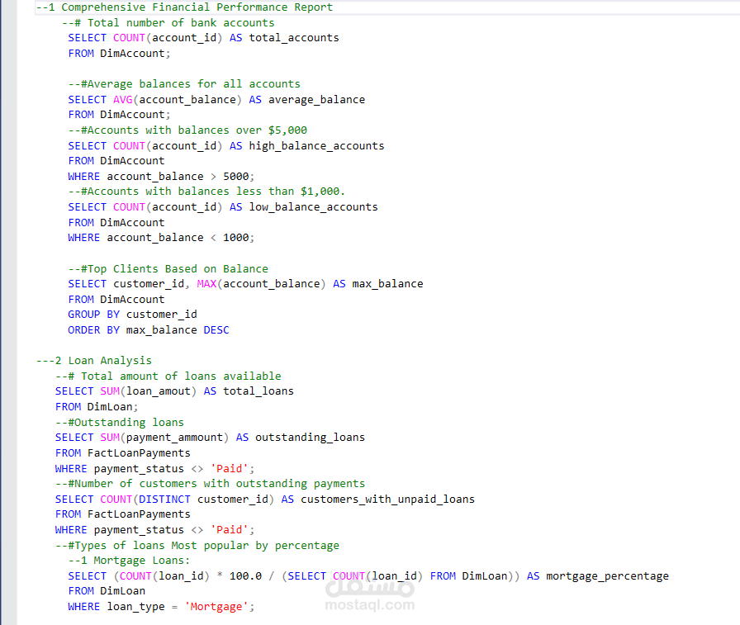Click the alias 'average_balance'
740x625 pixels.
tap(316, 100)
